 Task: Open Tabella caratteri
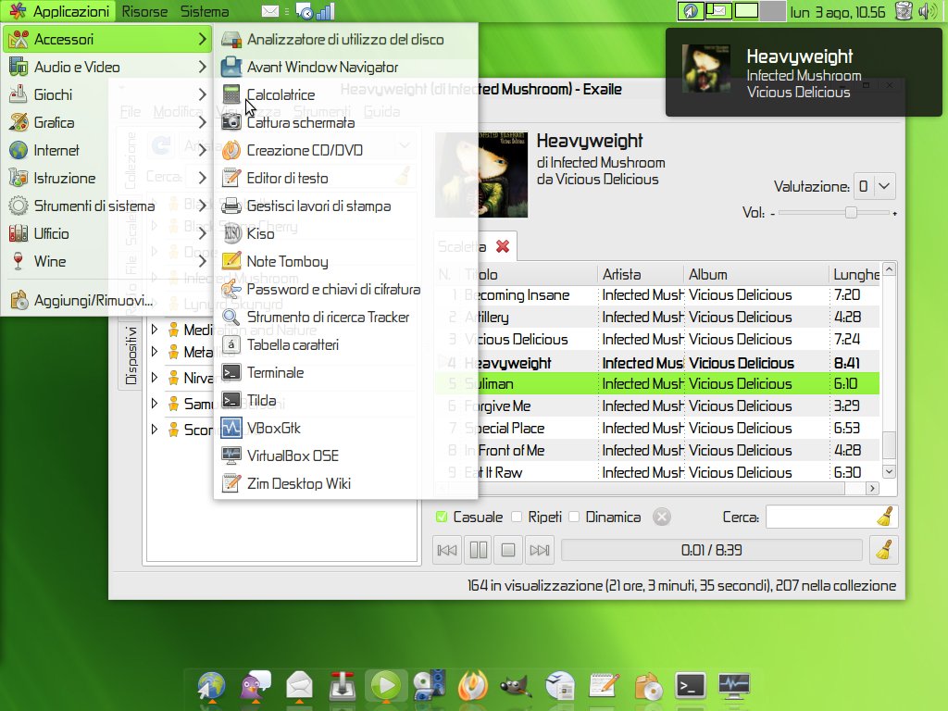point(346,345)
